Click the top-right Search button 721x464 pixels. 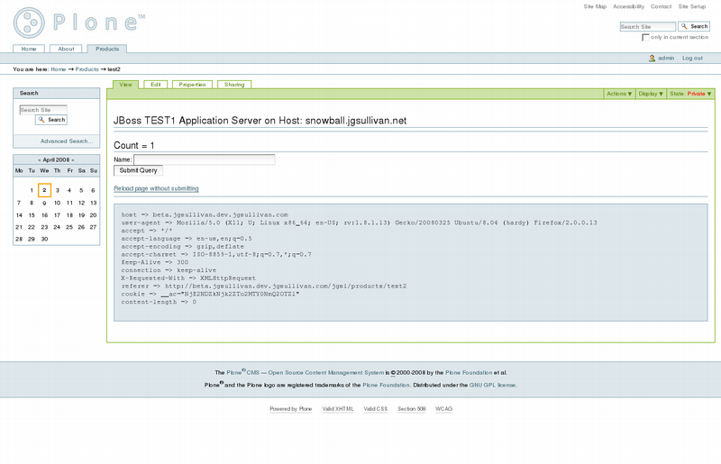[x=694, y=27]
